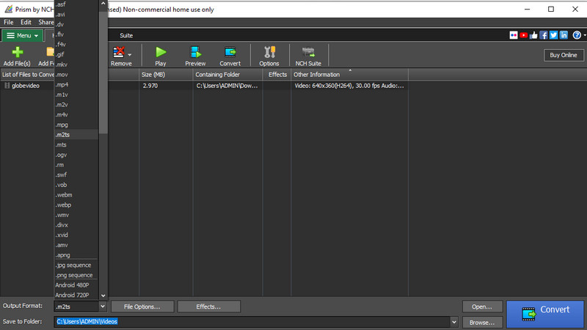Expand the green Menu dropdown

[x=21, y=35]
